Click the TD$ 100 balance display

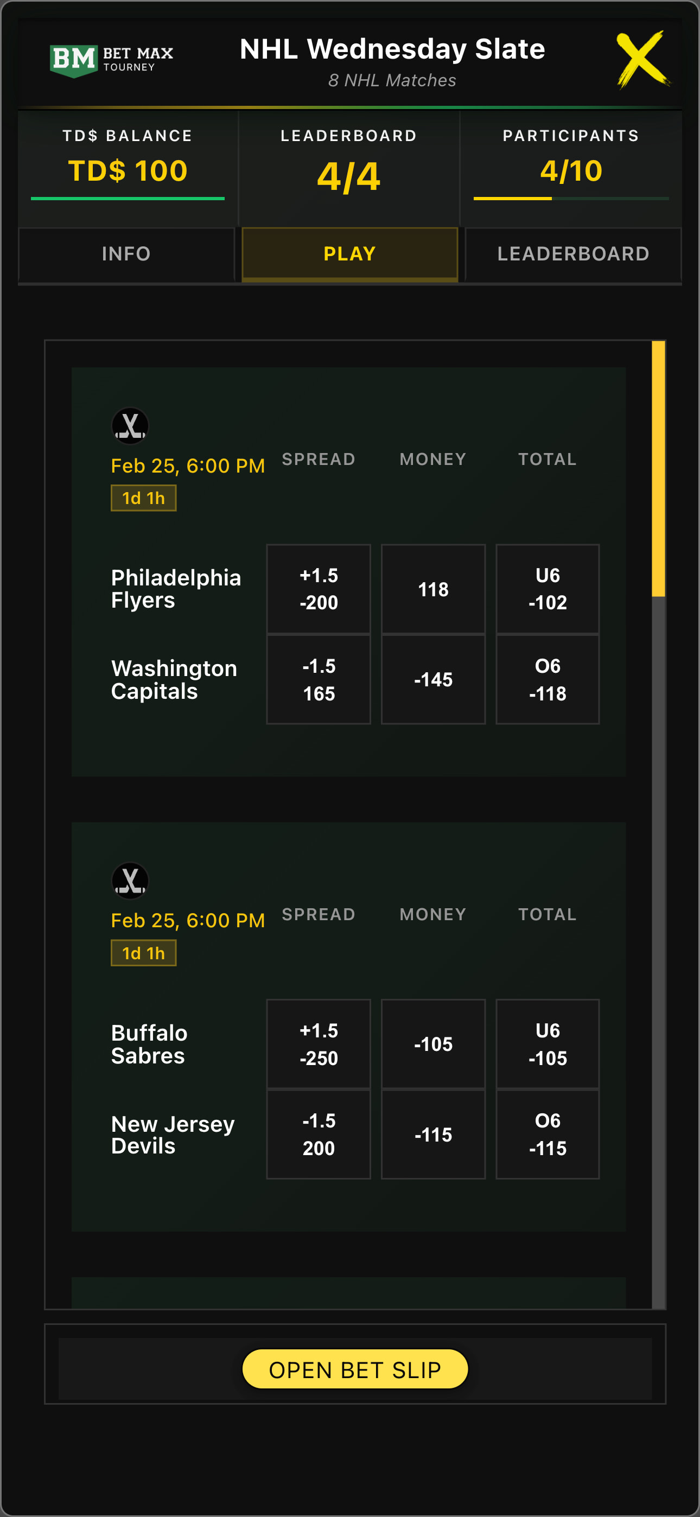tap(128, 171)
